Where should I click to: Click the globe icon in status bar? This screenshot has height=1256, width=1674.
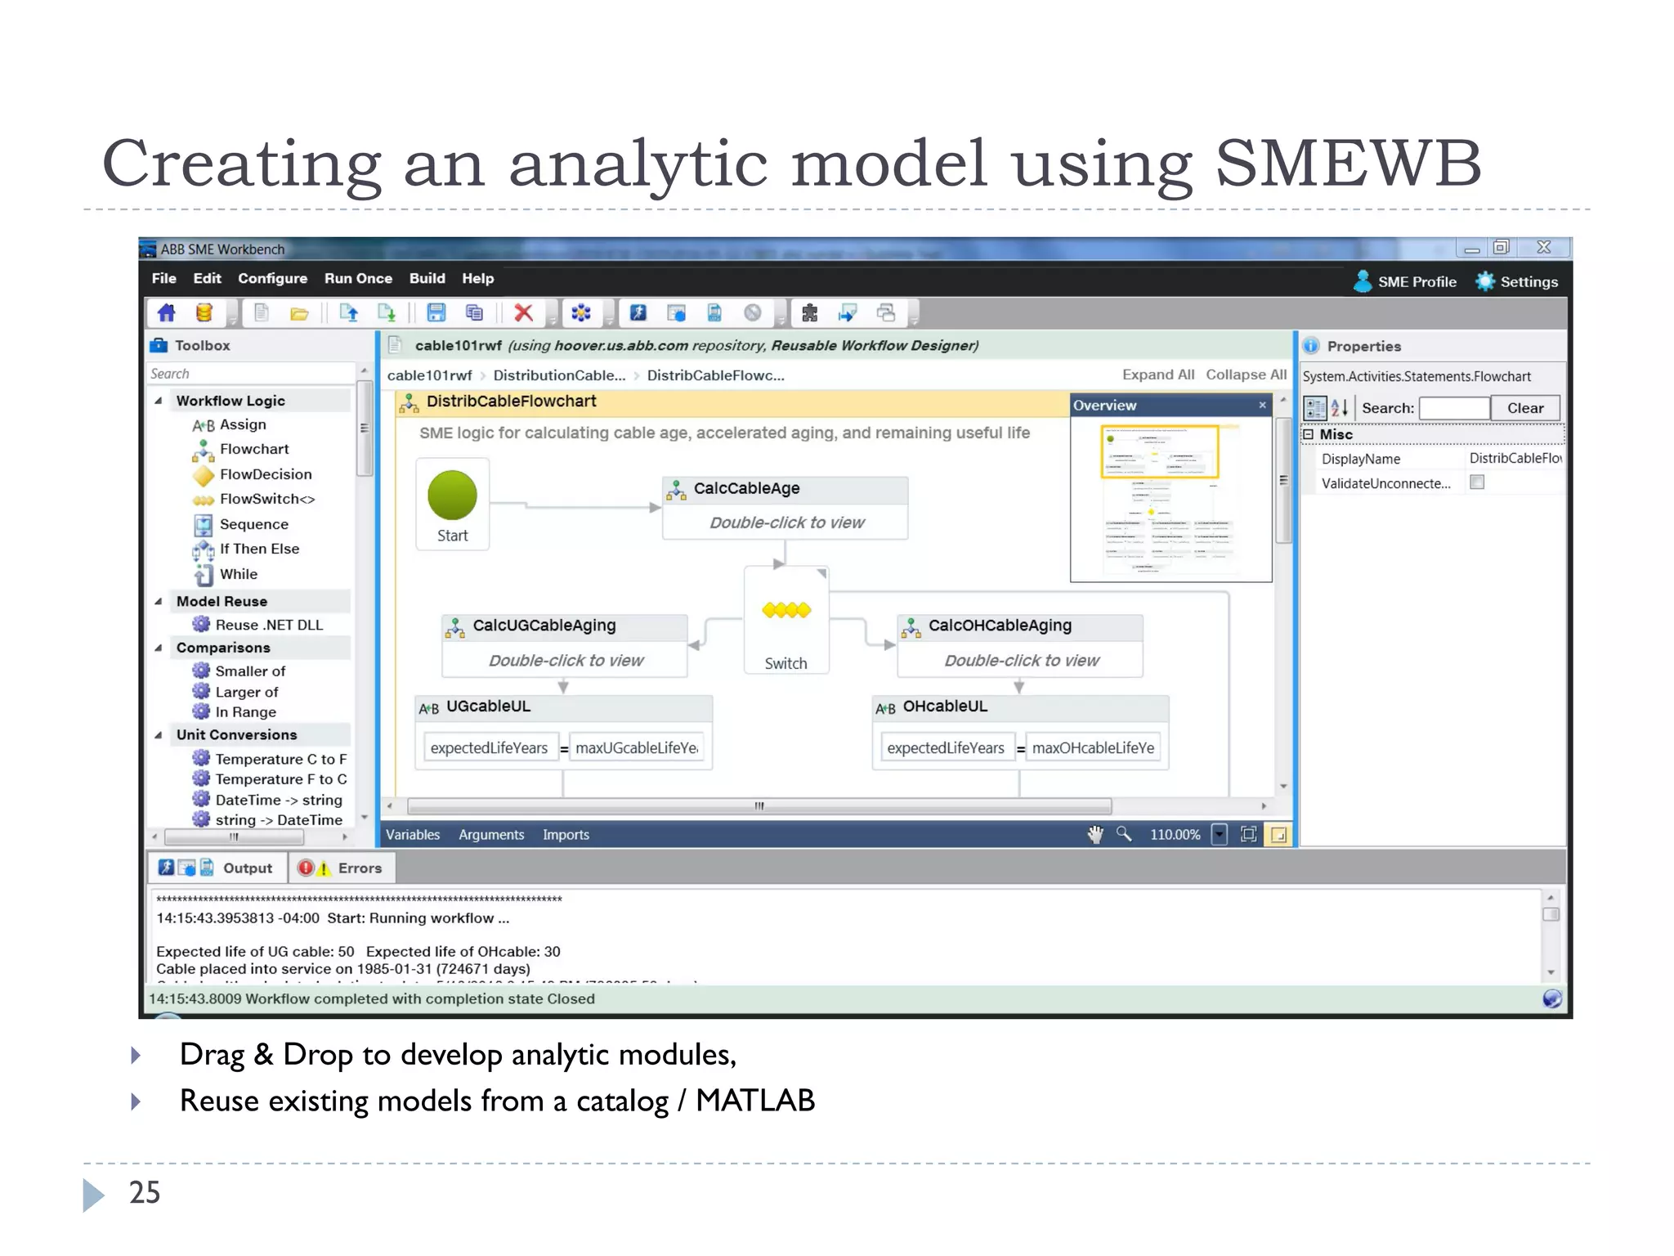click(1552, 998)
